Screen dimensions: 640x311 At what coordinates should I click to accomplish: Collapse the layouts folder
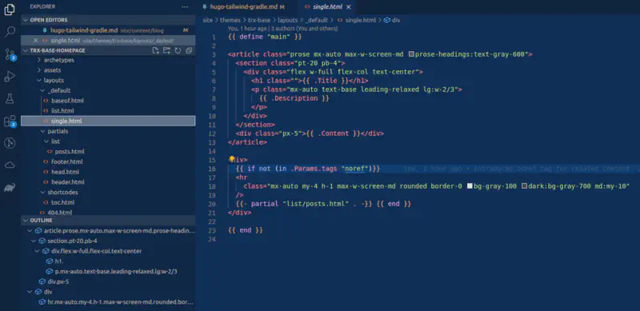(38, 81)
